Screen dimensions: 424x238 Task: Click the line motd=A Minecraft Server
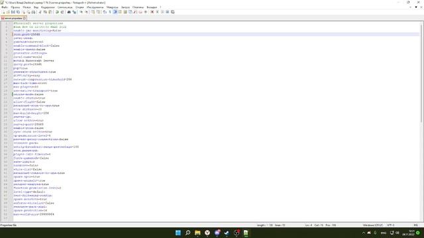click(34, 61)
